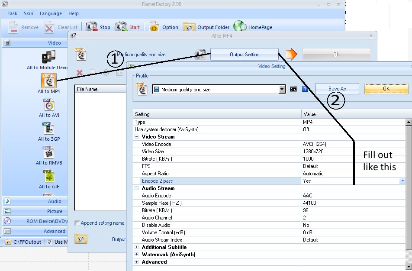Click the command line icon beside profile
412x271 pixels.
coord(293,89)
